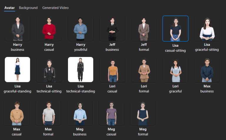226x140 pixels.
Task: Choose the Meg casual avatar thumbnail
Action: pyautogui.click(x=111, y=113)
